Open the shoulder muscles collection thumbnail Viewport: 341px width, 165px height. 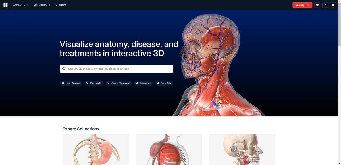click(x=169, y=149)
